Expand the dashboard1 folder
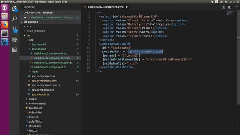 pos(39,44)
